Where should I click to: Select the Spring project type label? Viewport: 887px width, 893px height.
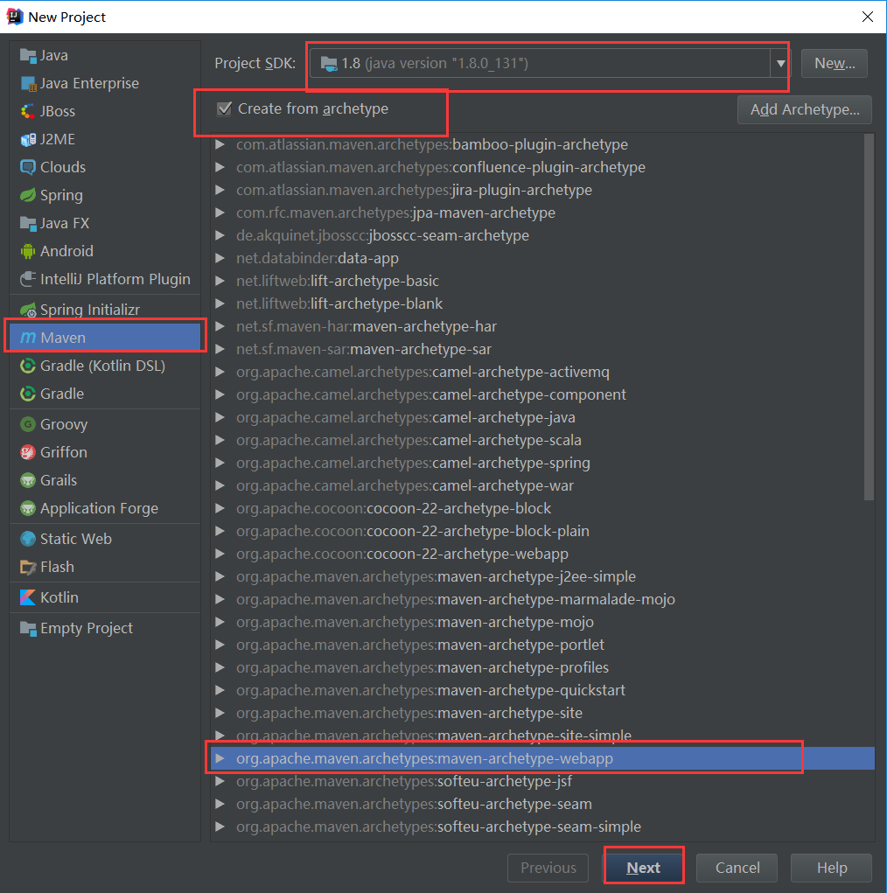point(61,195)
